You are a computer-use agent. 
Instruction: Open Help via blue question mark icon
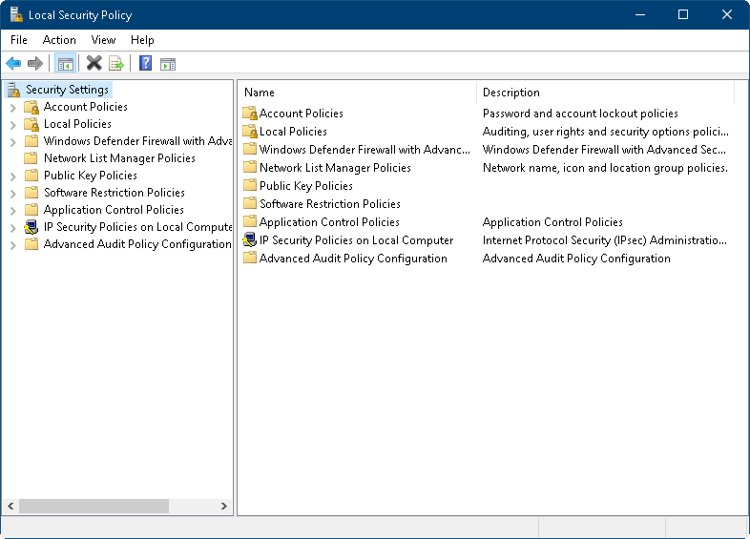pos(145,64)
